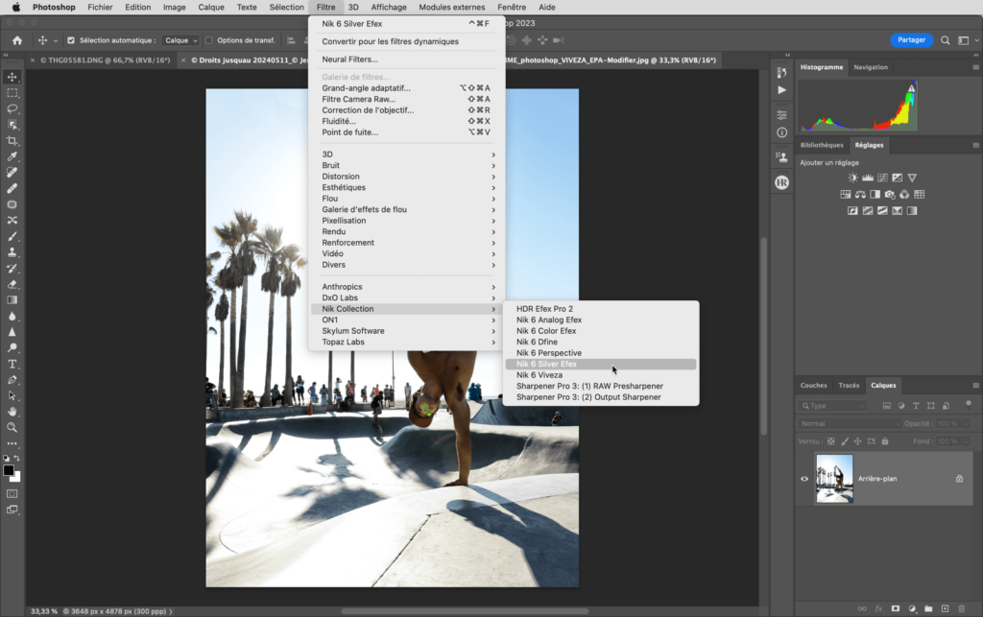Open the Calque auto-select dropdown

point(180,40)
